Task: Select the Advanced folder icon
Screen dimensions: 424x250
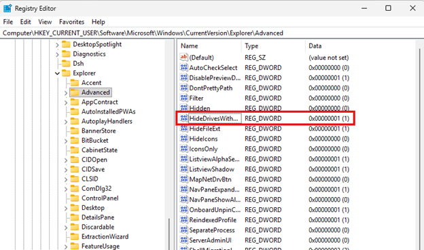Action: (x=75, y=92)
